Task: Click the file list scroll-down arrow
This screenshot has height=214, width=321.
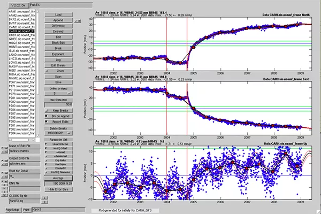Action: (37, 135)
